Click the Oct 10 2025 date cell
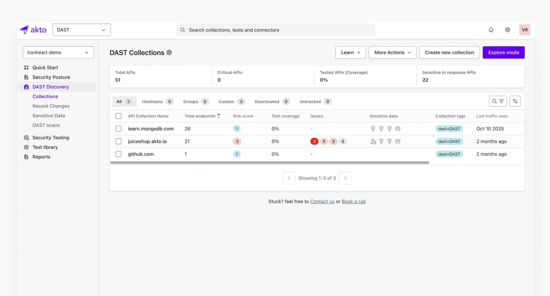Screen dimensions: 550x296 490,129
